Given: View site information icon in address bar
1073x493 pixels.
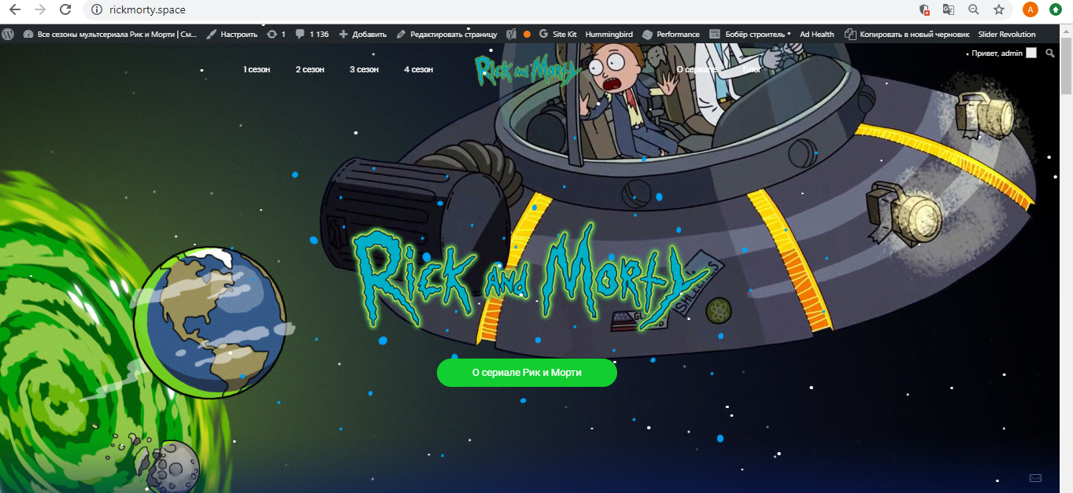Looking at the screenshot, I should click(97, 10).
